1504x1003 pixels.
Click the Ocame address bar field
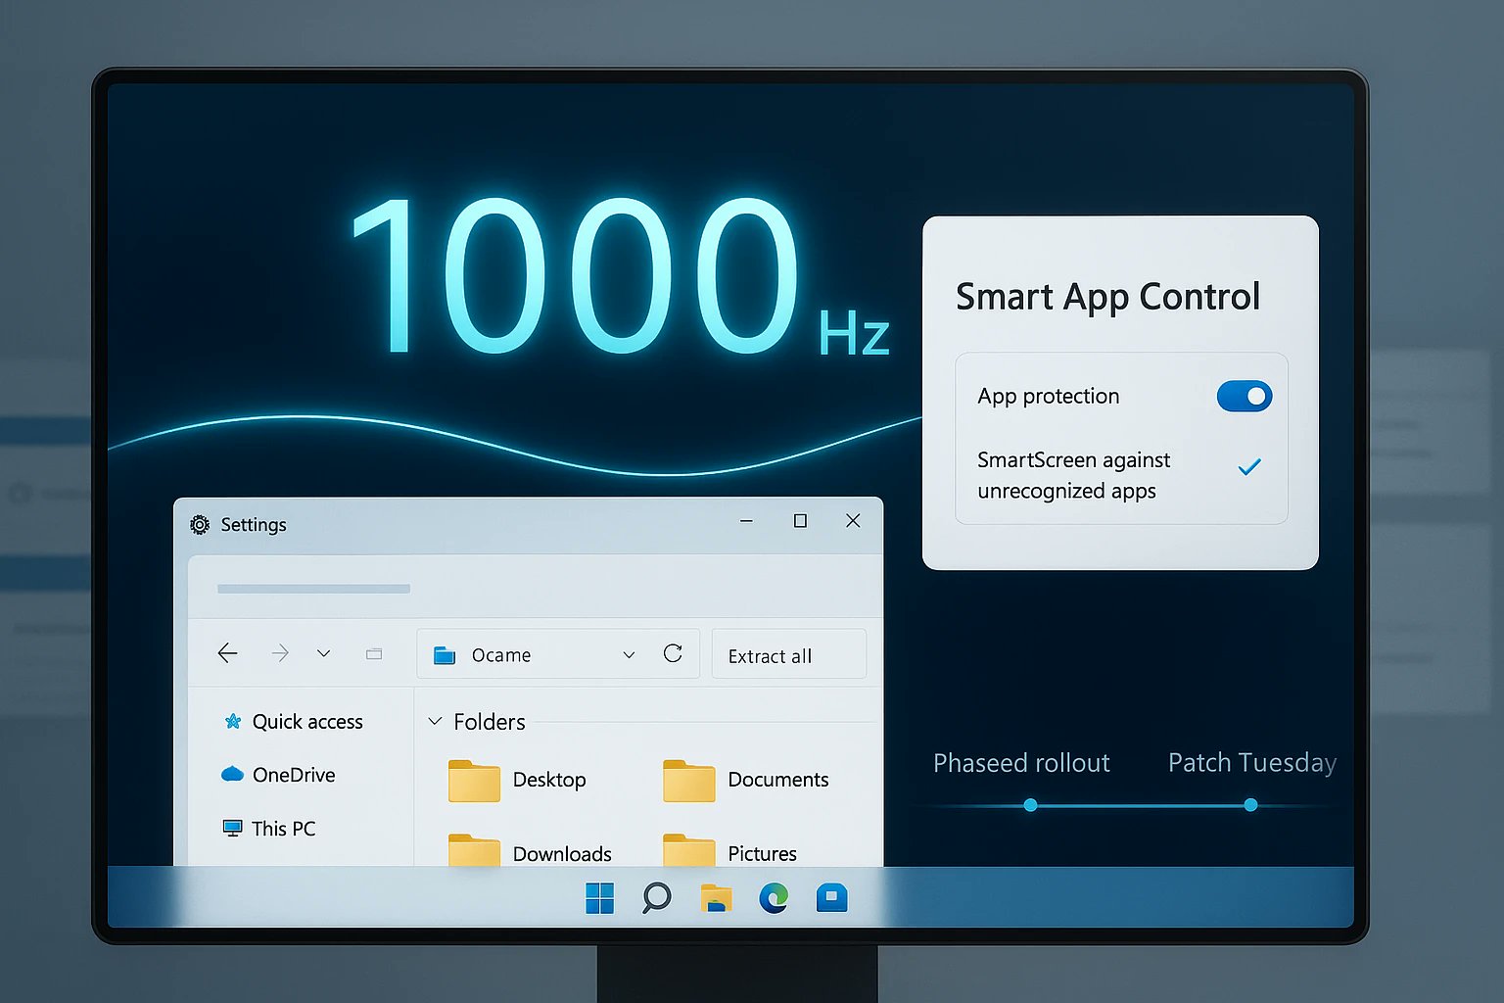pos(558,654)
